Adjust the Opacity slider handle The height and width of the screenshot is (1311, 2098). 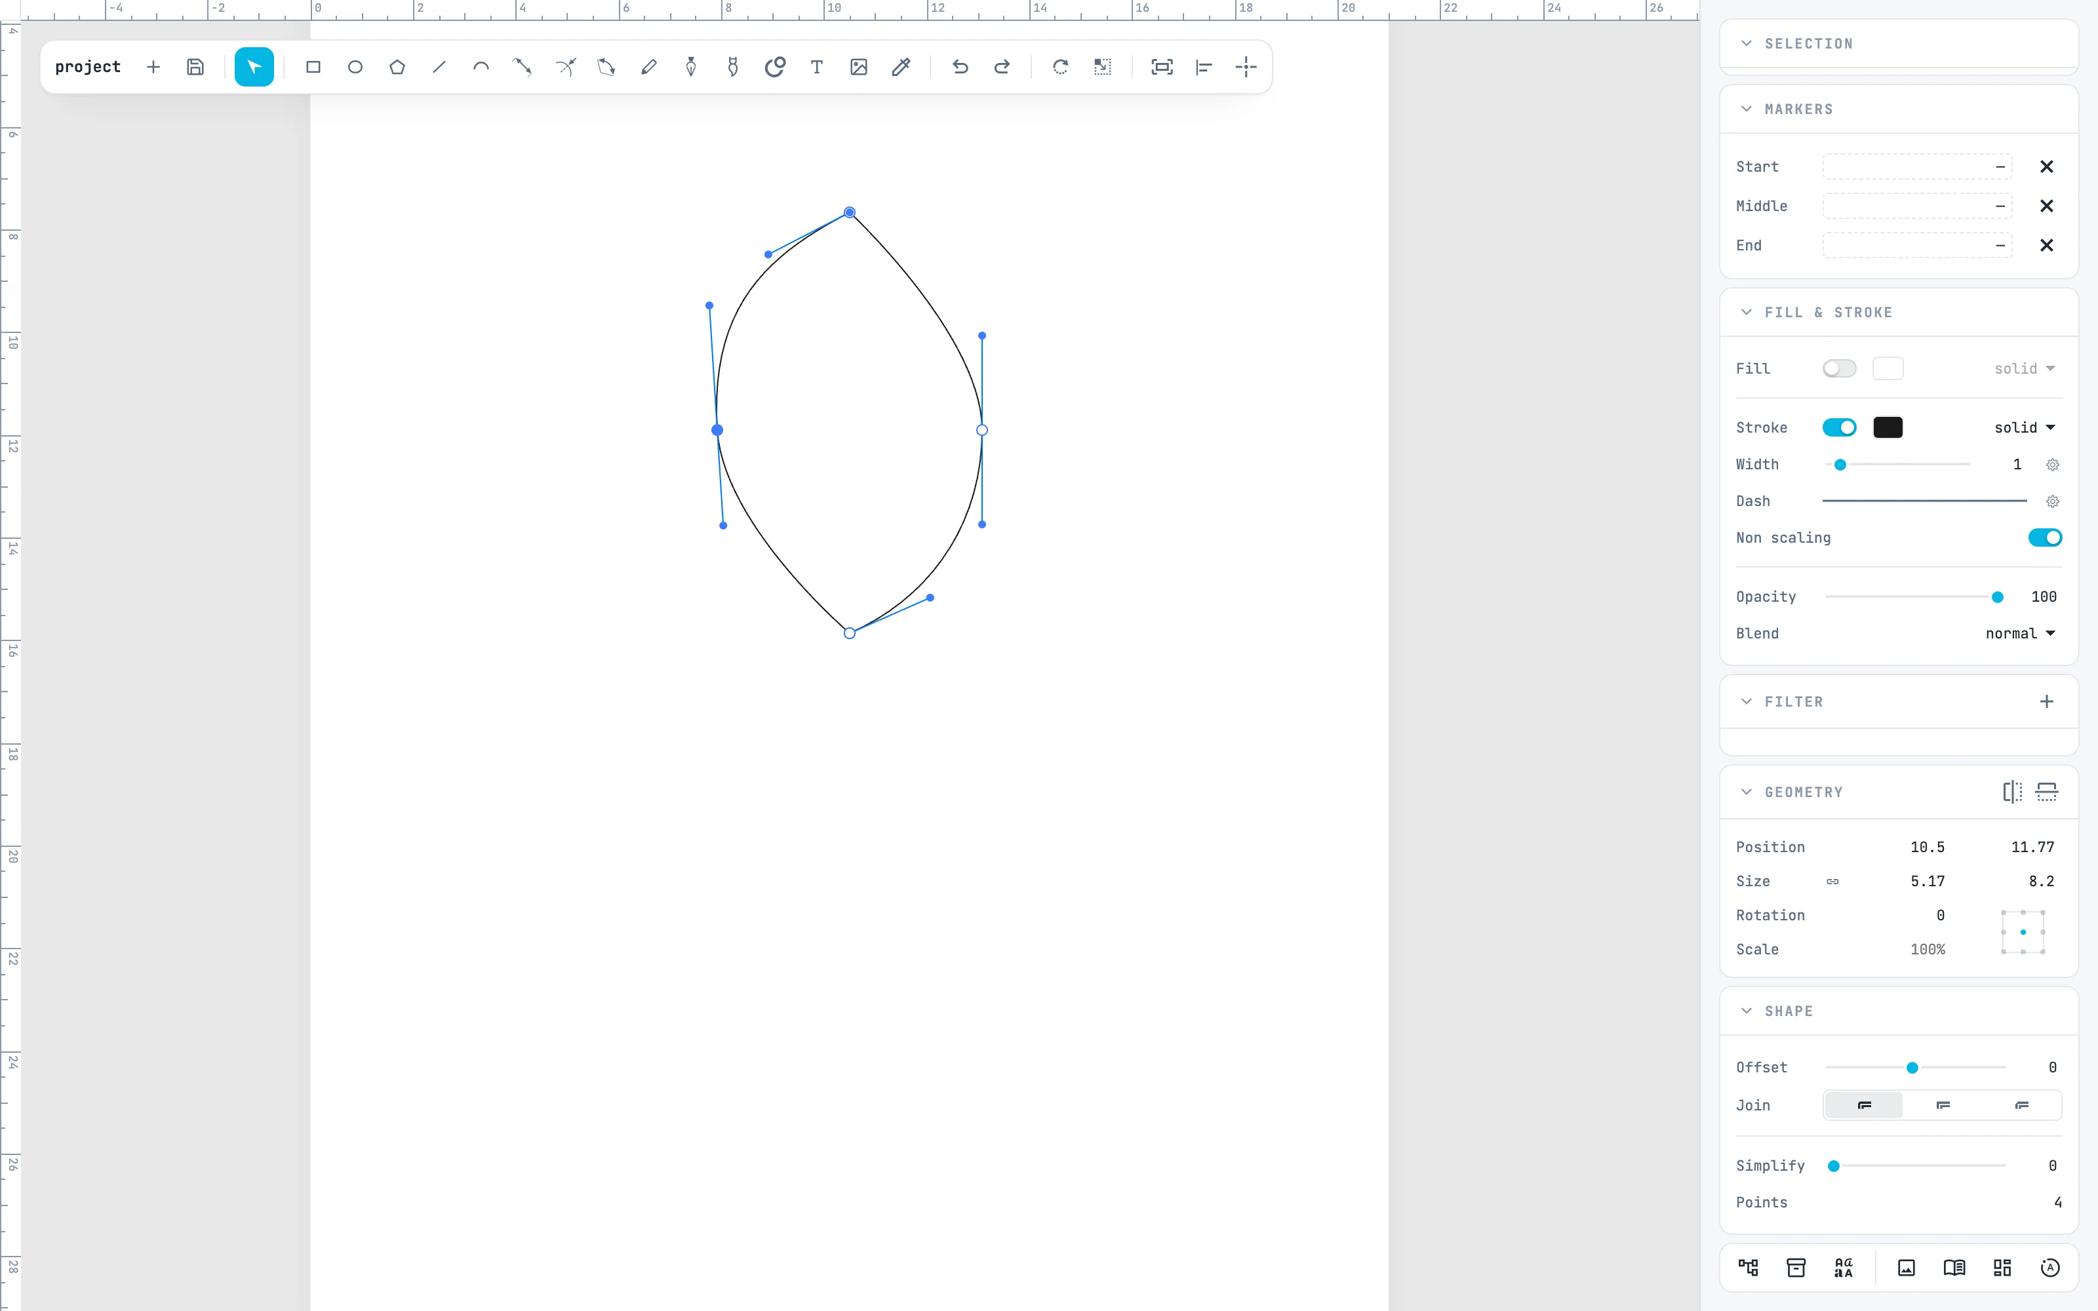pyautogui.click(x=1996, y=597)
